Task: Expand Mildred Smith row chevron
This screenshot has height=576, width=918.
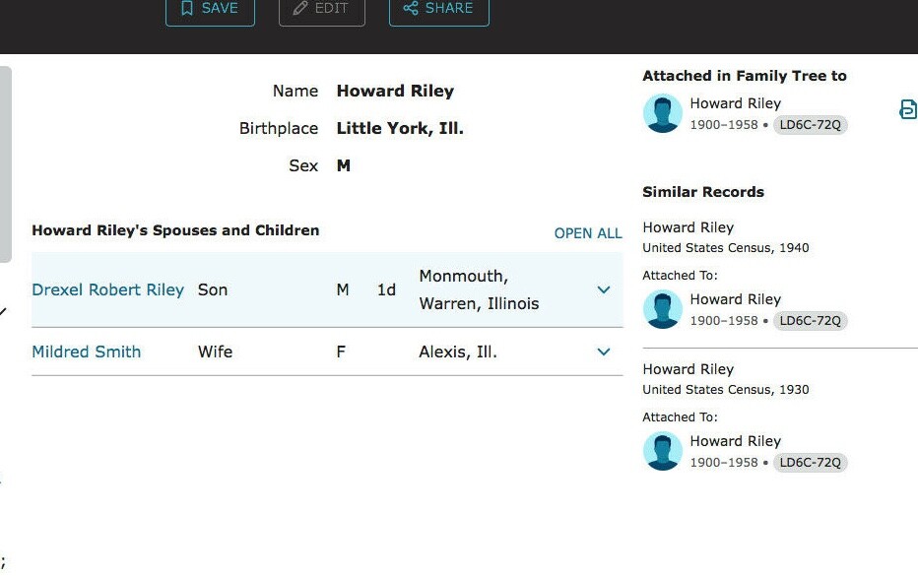Action: pyautogui.click(x=604, y=352)
